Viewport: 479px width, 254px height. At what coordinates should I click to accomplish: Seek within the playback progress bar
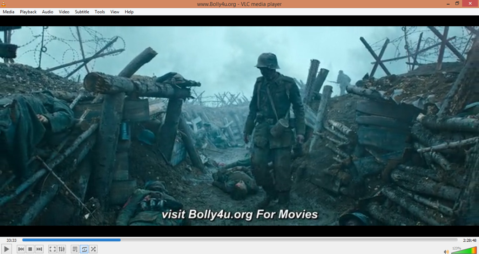coord(240,240)
